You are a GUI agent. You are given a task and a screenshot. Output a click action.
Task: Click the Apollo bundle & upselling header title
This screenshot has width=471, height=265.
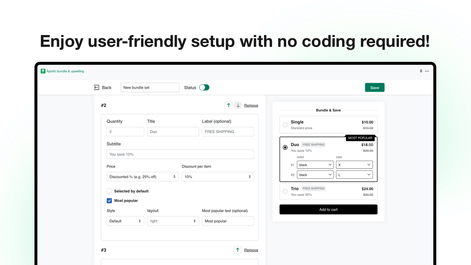pos(65,71)
